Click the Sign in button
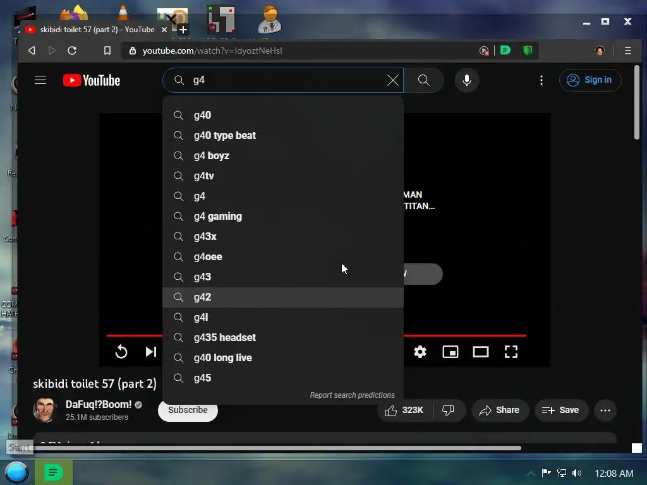 click(x=590, y=80)
